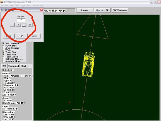
Task: Toggle the WP Distance checkbox
Action: point(4,44)
